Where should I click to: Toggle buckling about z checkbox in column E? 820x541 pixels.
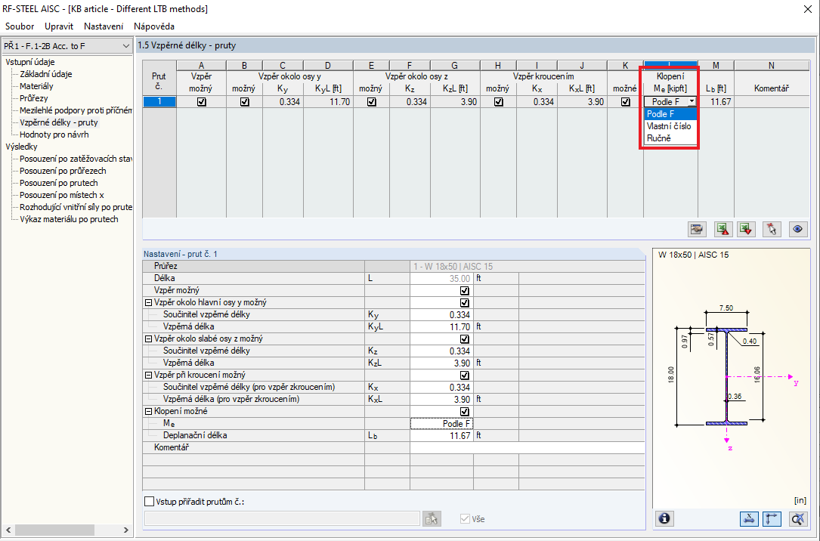(371, 102)
